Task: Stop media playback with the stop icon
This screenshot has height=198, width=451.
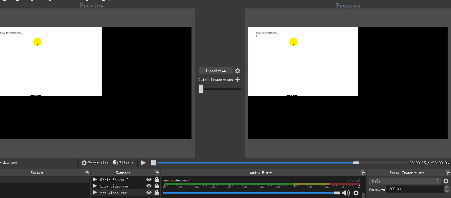Action: 154,162
